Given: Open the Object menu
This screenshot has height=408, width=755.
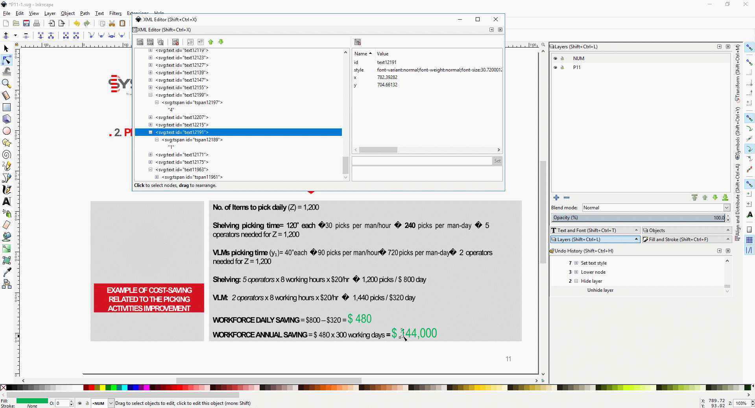Looking at the screenshot, I should [x=68, y=13].
